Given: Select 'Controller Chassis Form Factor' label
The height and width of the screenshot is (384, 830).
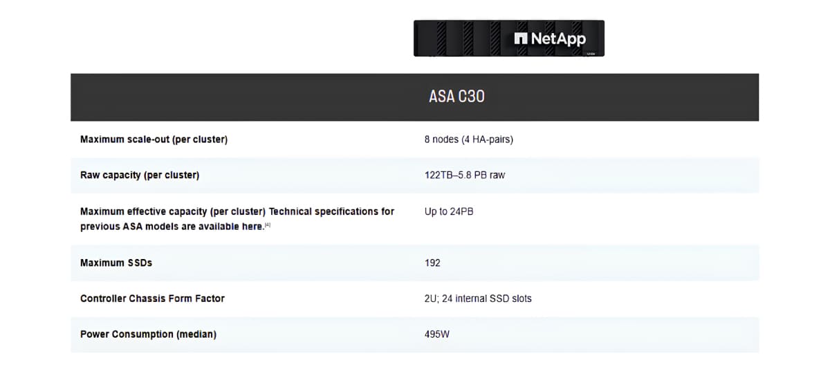Looking at the screenshot, I should (x=152, y=298).
